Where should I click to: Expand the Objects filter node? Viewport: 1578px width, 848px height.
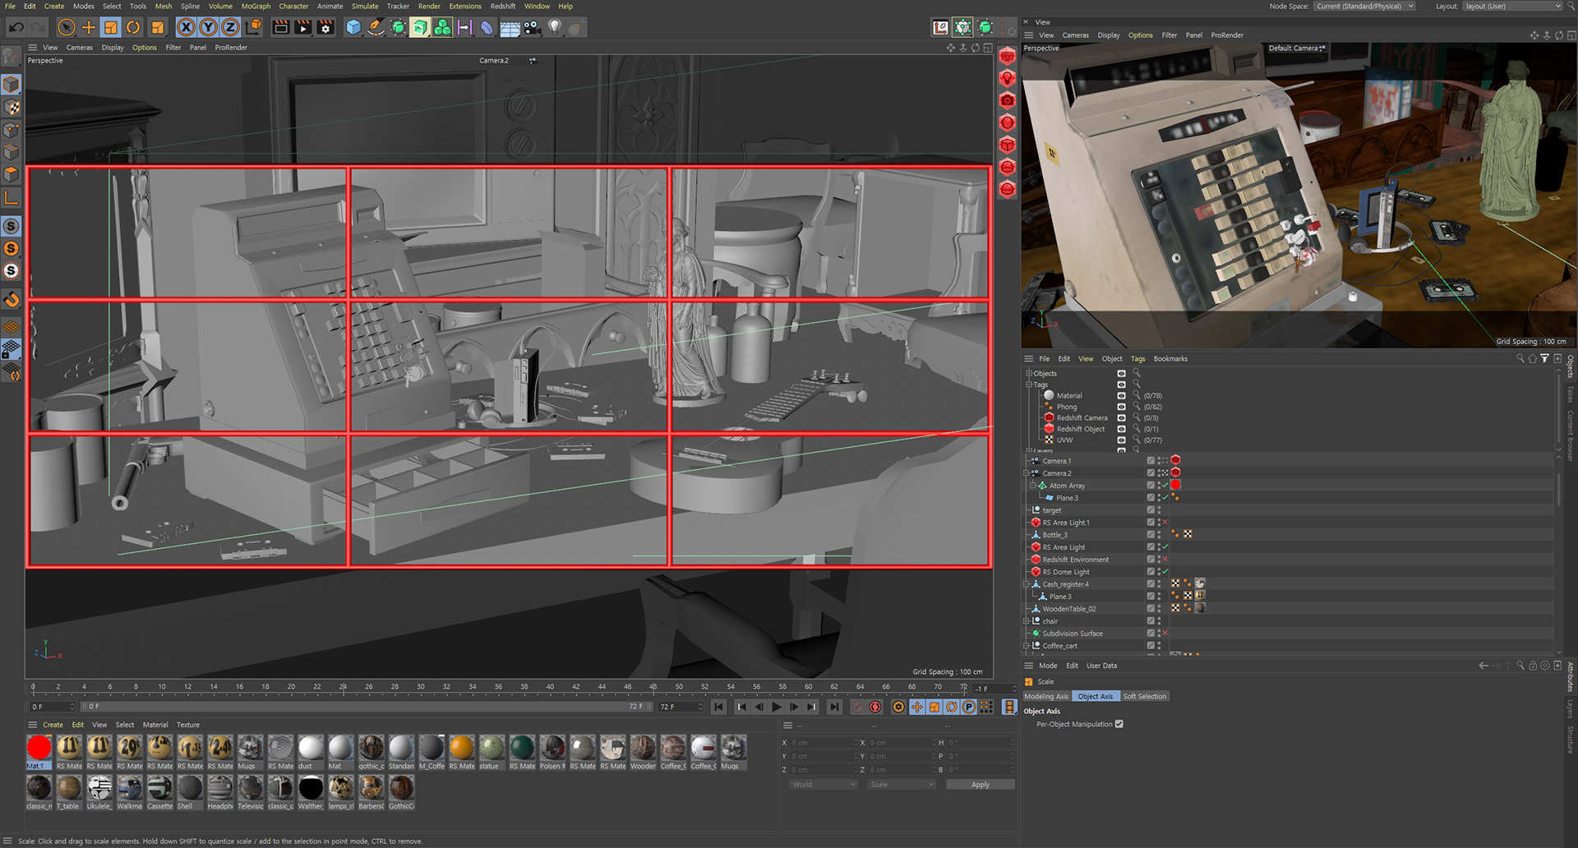(x=1029, y=373)
